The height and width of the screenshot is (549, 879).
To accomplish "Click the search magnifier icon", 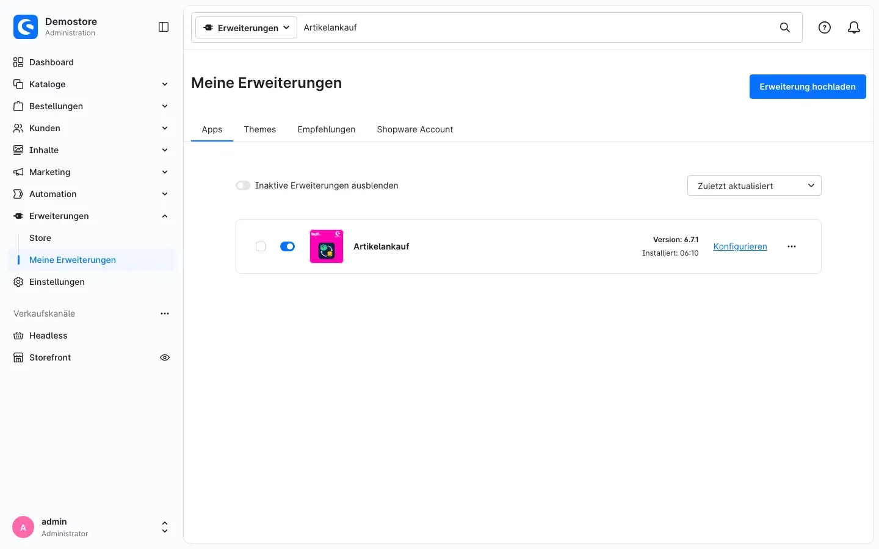I will (x=785, y=27).
